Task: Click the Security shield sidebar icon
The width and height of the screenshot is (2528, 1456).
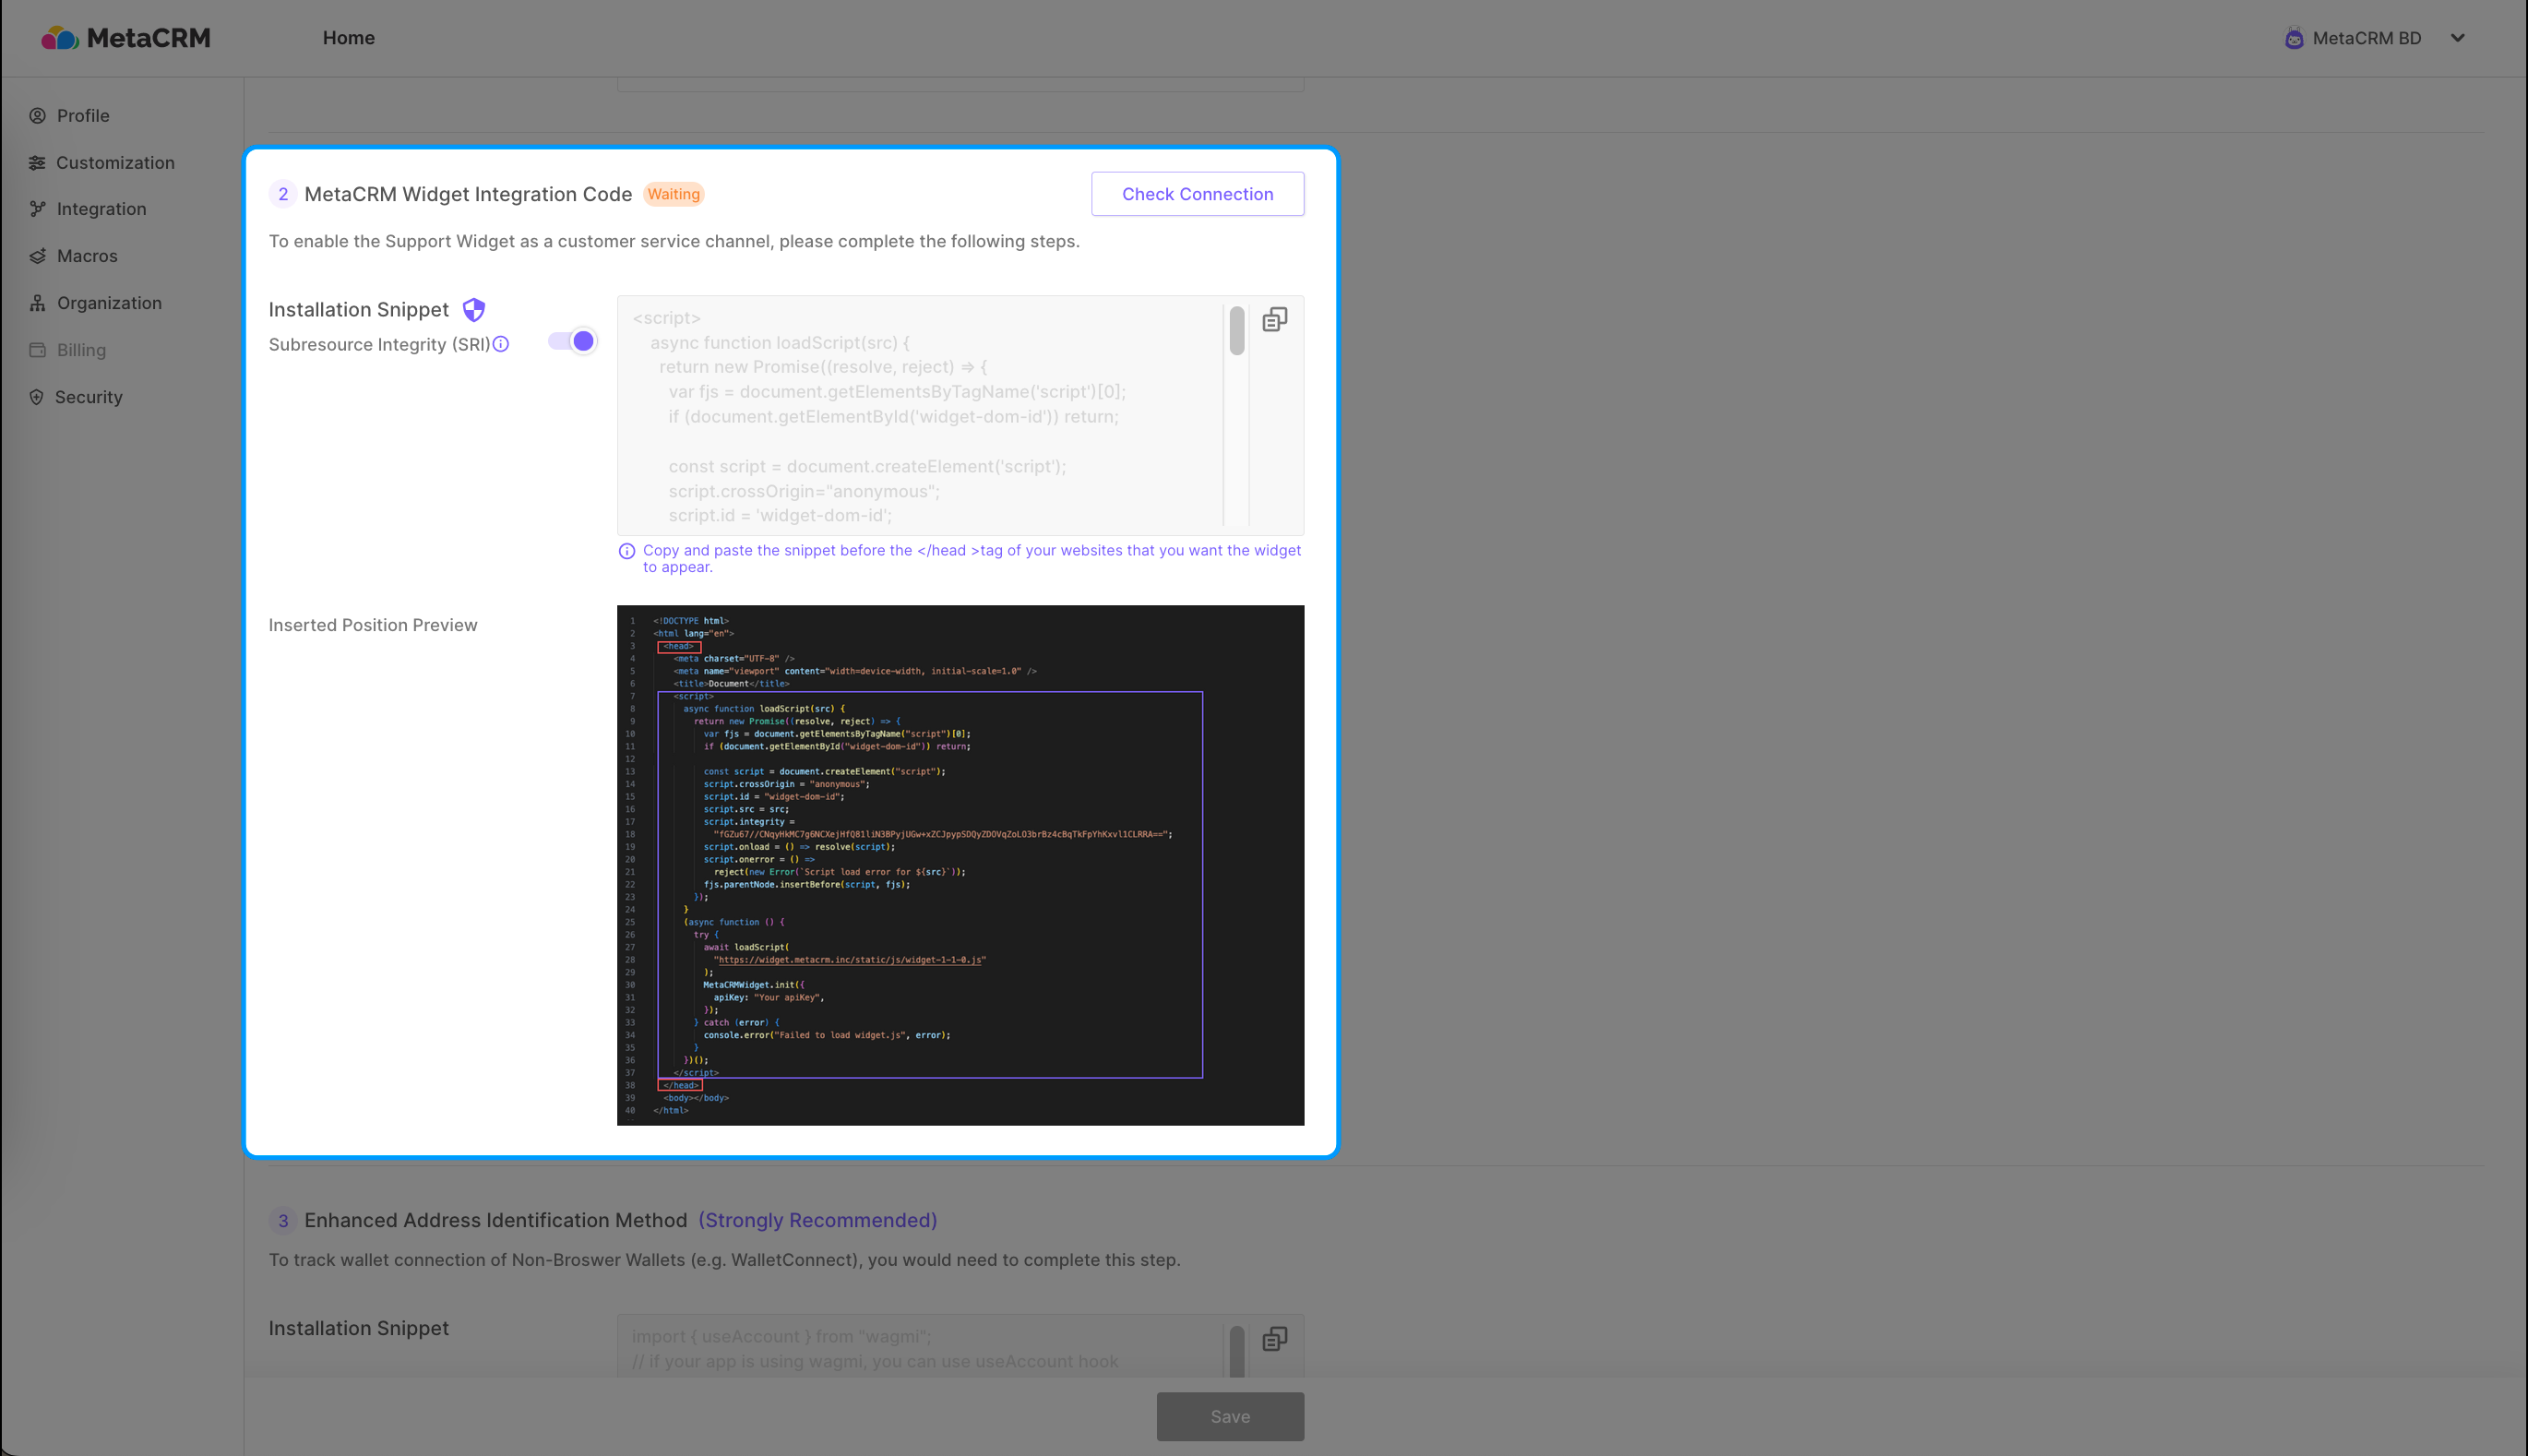Action: click(x=37, y=396)
